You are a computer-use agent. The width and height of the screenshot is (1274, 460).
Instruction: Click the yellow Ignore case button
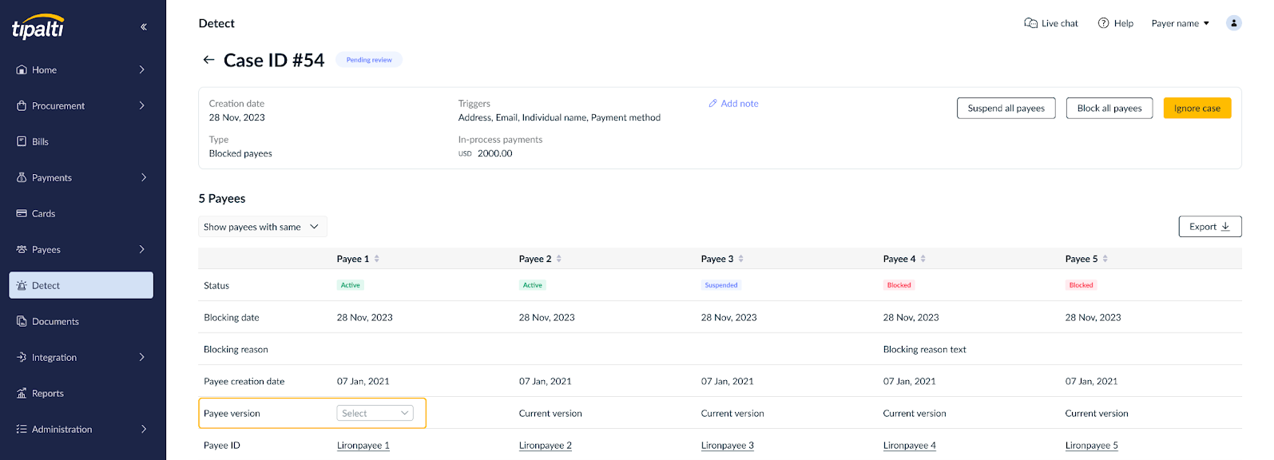tap(1197, 108)
